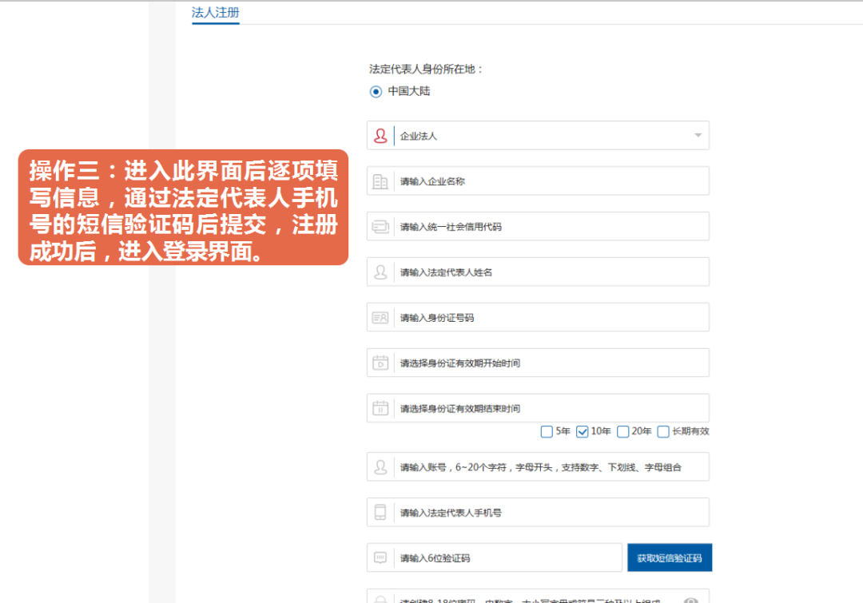Click the card icon beside 统一社会信用代码
The height and width of the screenshot is (603, 863).
point(381,226)
